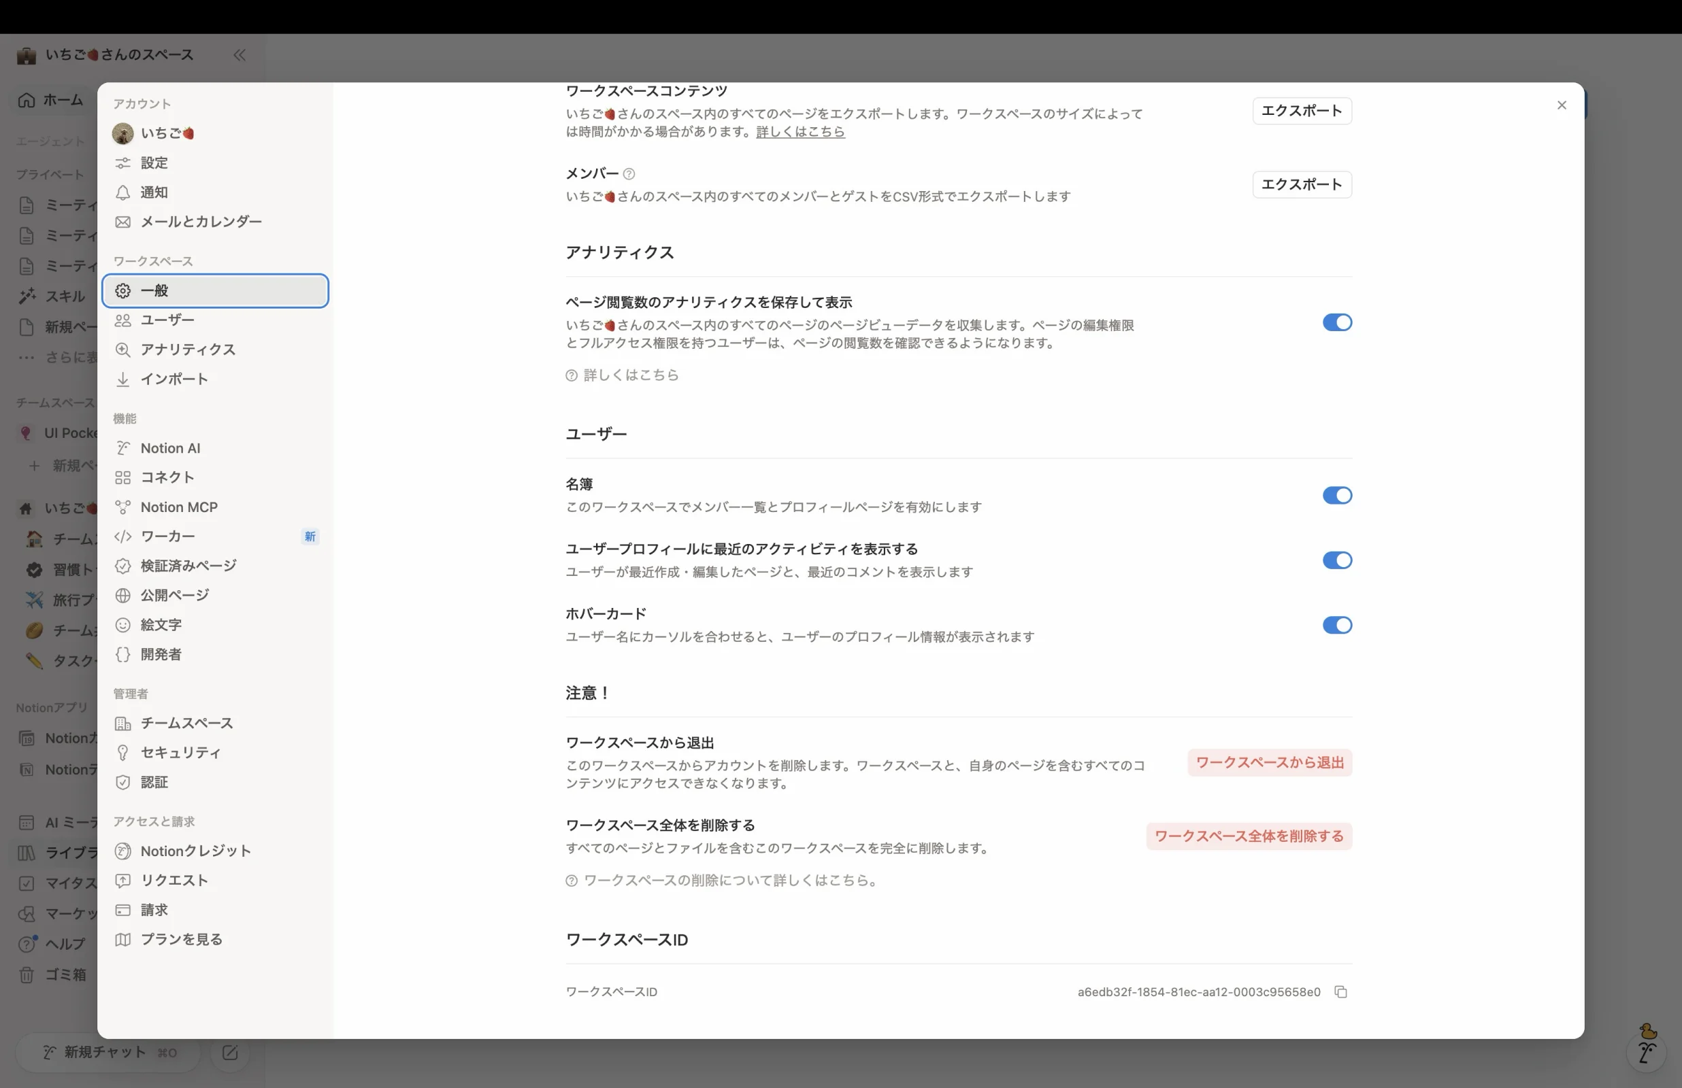1682x1088 pixels.
Task: Toggle ページ閲覧数のアナリティクス switch
Action: (x=1336, y=323)
